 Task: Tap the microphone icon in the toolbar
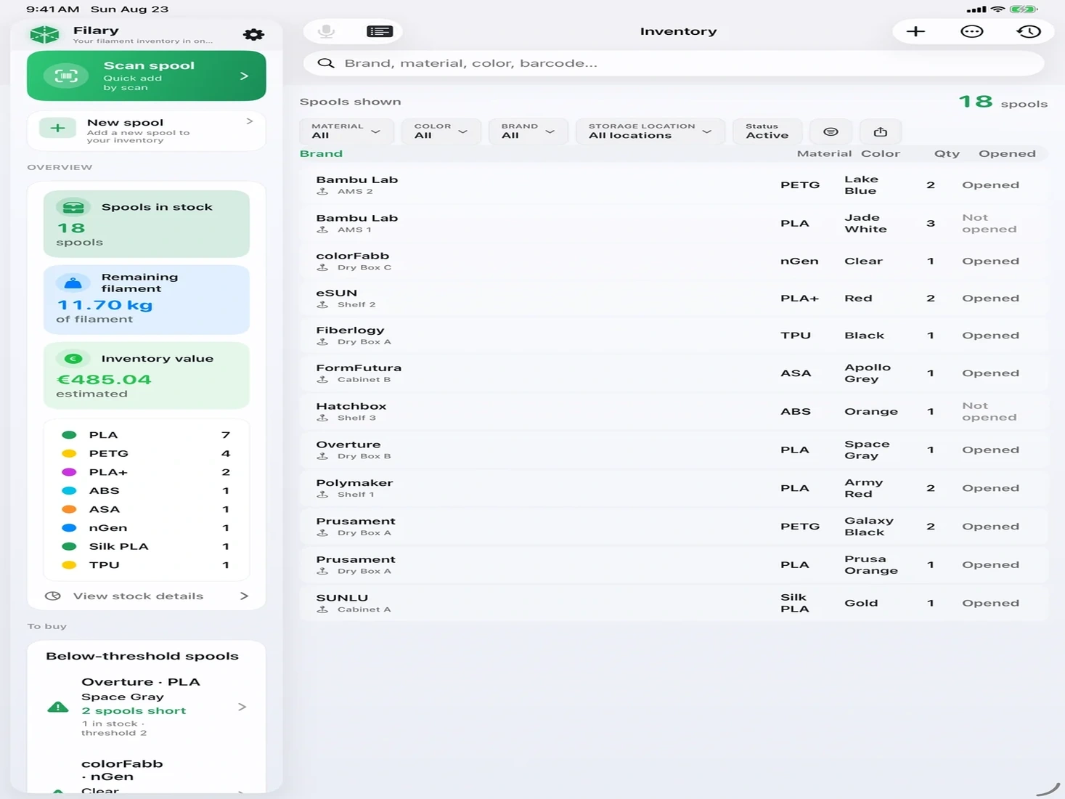pos(327,31)
